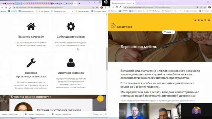
Task: Open profile avatar in the right browser window
Action: (210, 7)
